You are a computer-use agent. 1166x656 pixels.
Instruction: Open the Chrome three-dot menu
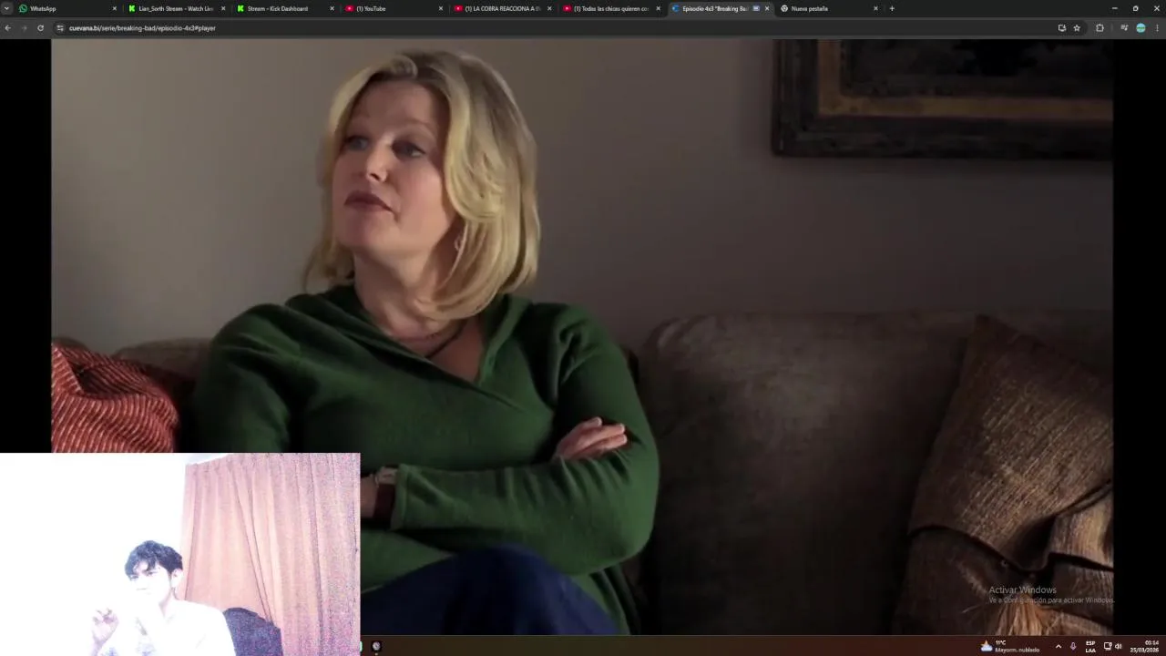click(x=1157, y=28)
